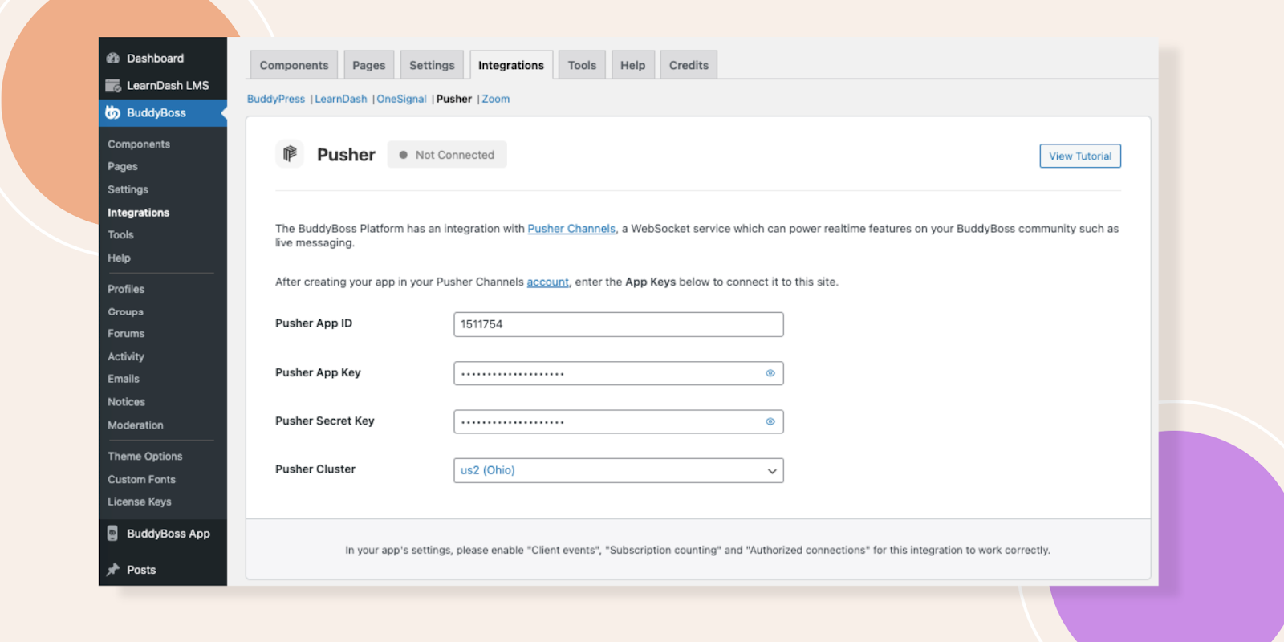
Task: Open Groups in the sidebar
Action: (126, 312)
